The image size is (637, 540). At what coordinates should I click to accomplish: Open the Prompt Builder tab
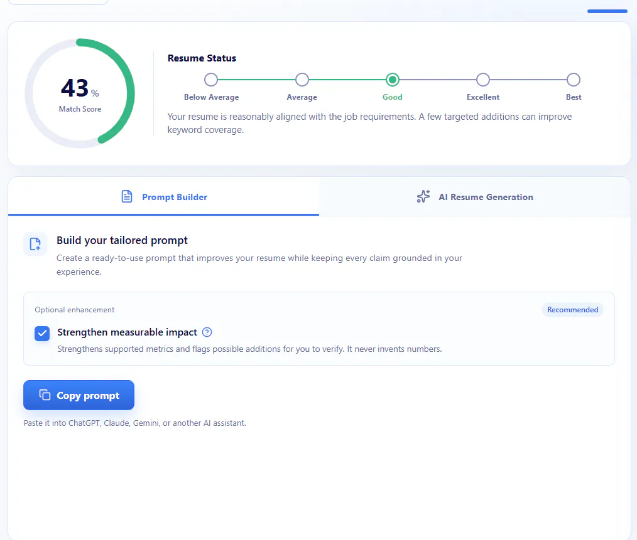[x=163, y=197]
